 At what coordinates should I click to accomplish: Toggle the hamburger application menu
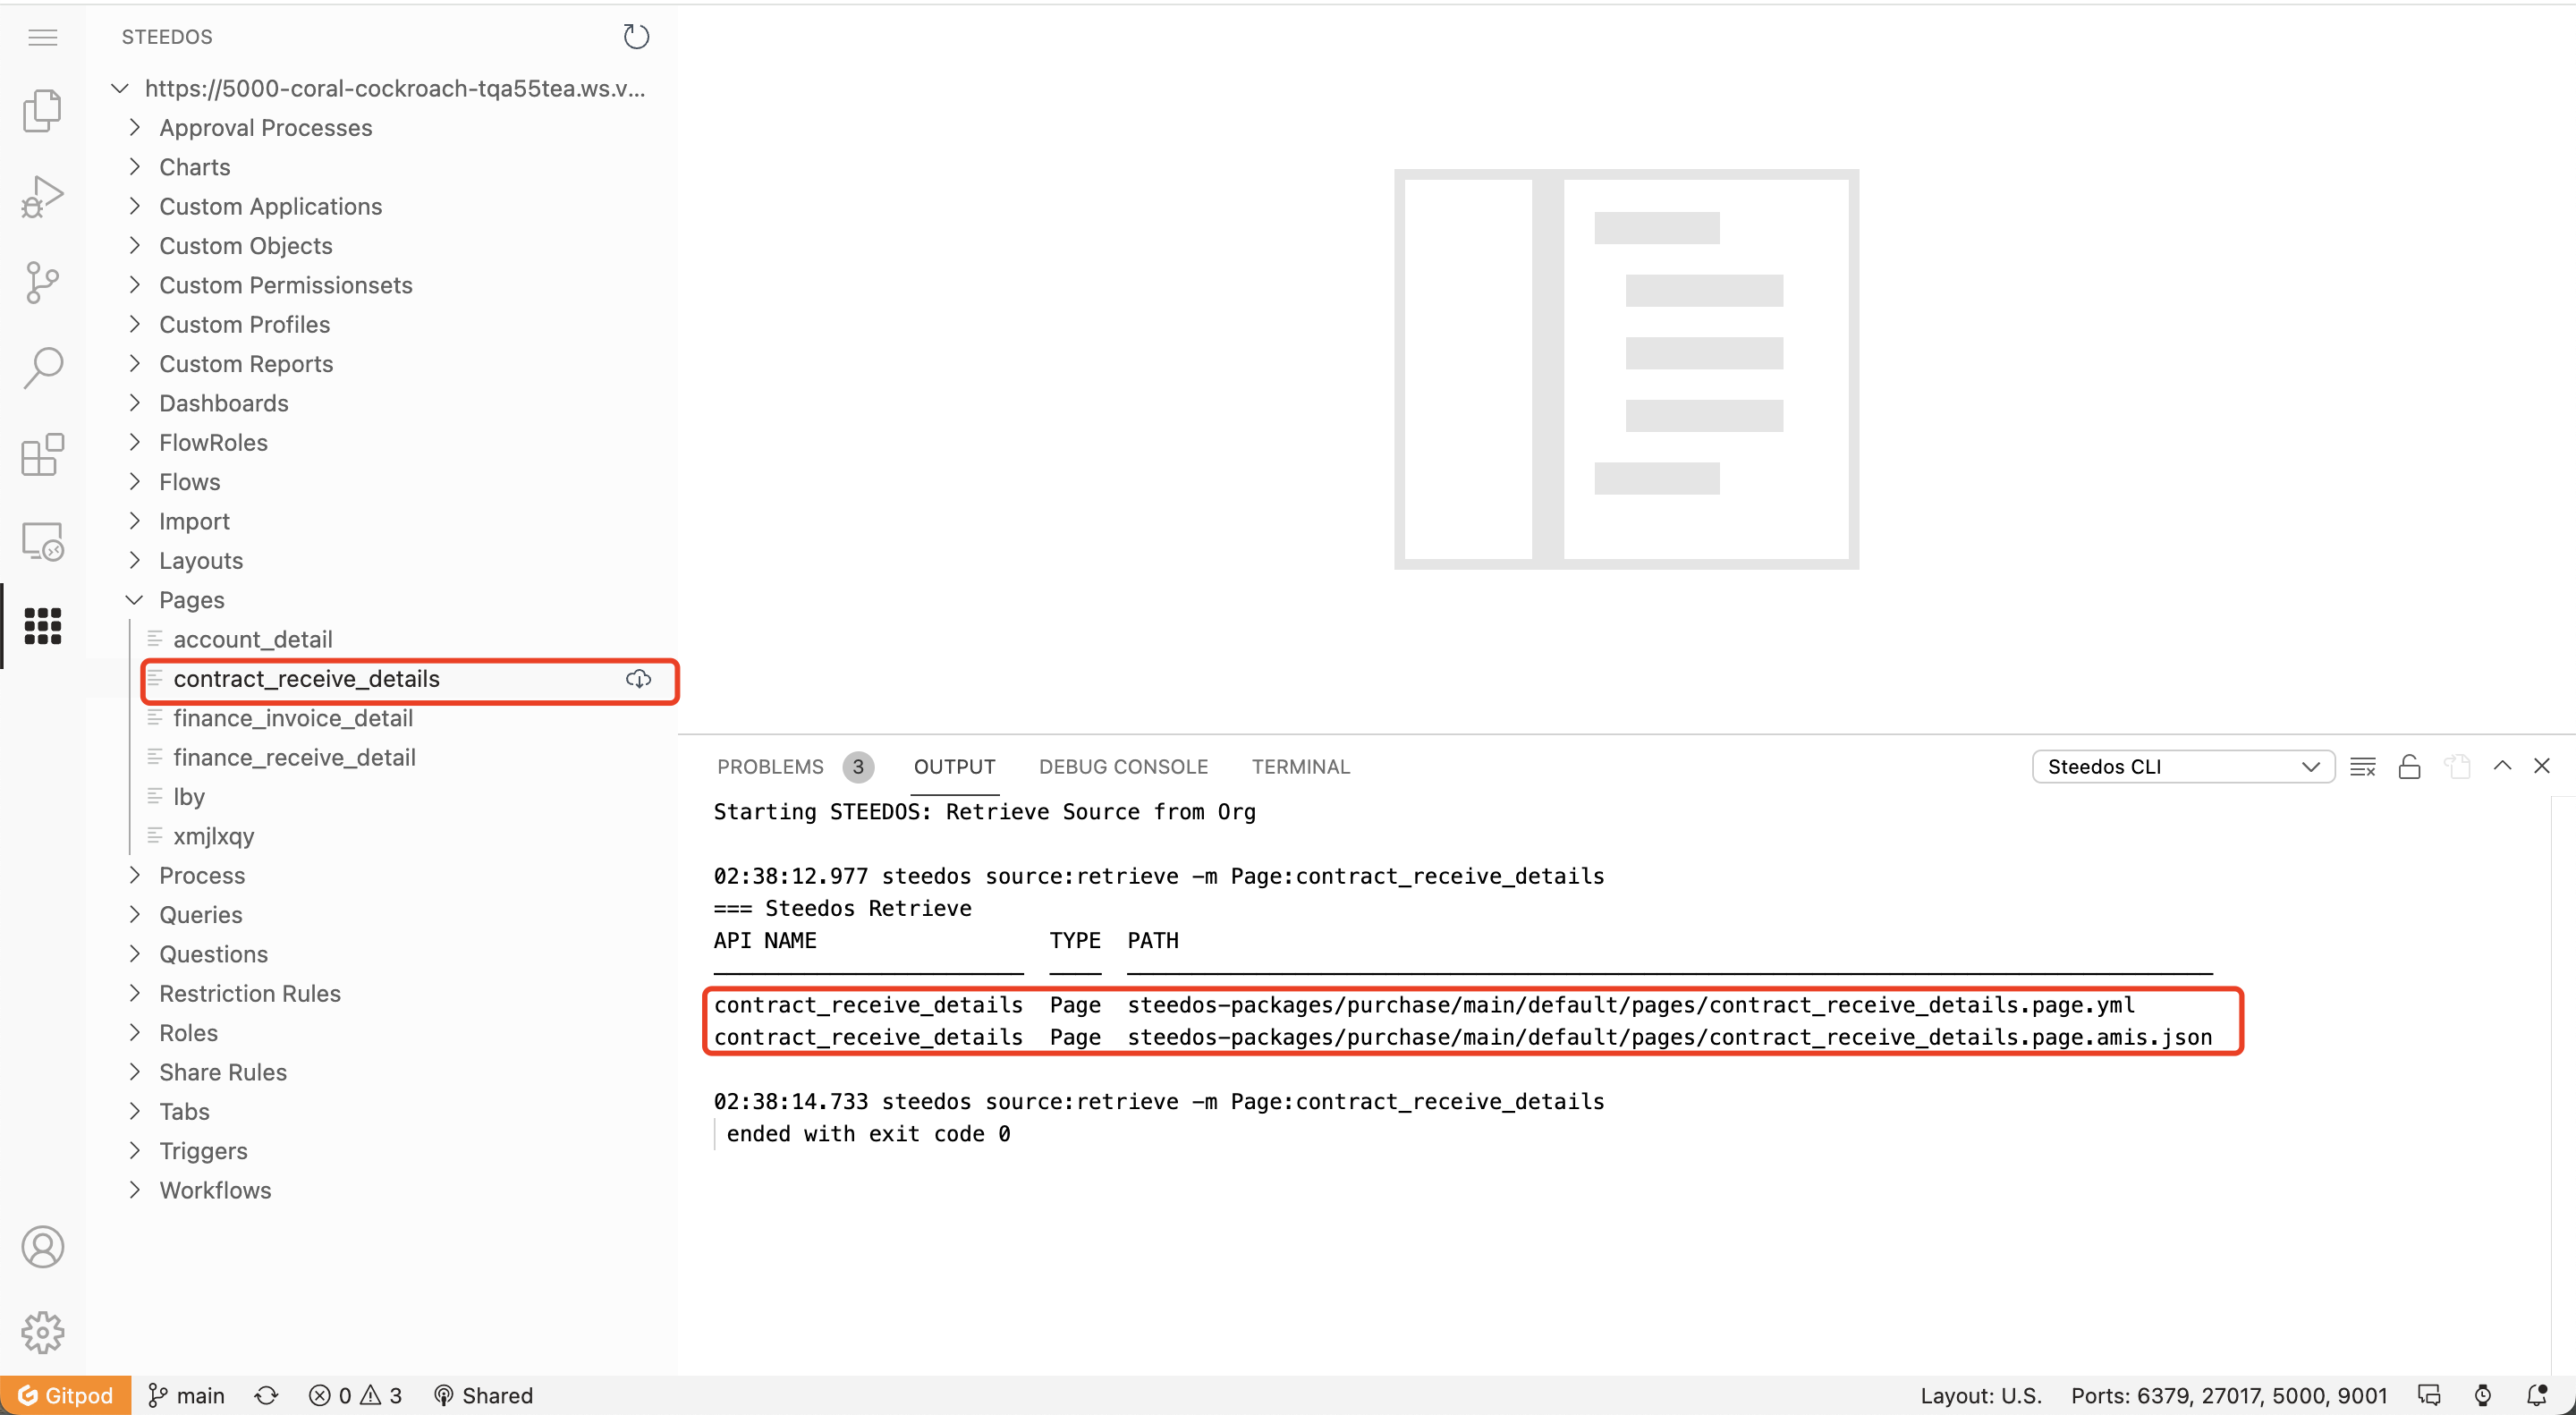(42, 38)
